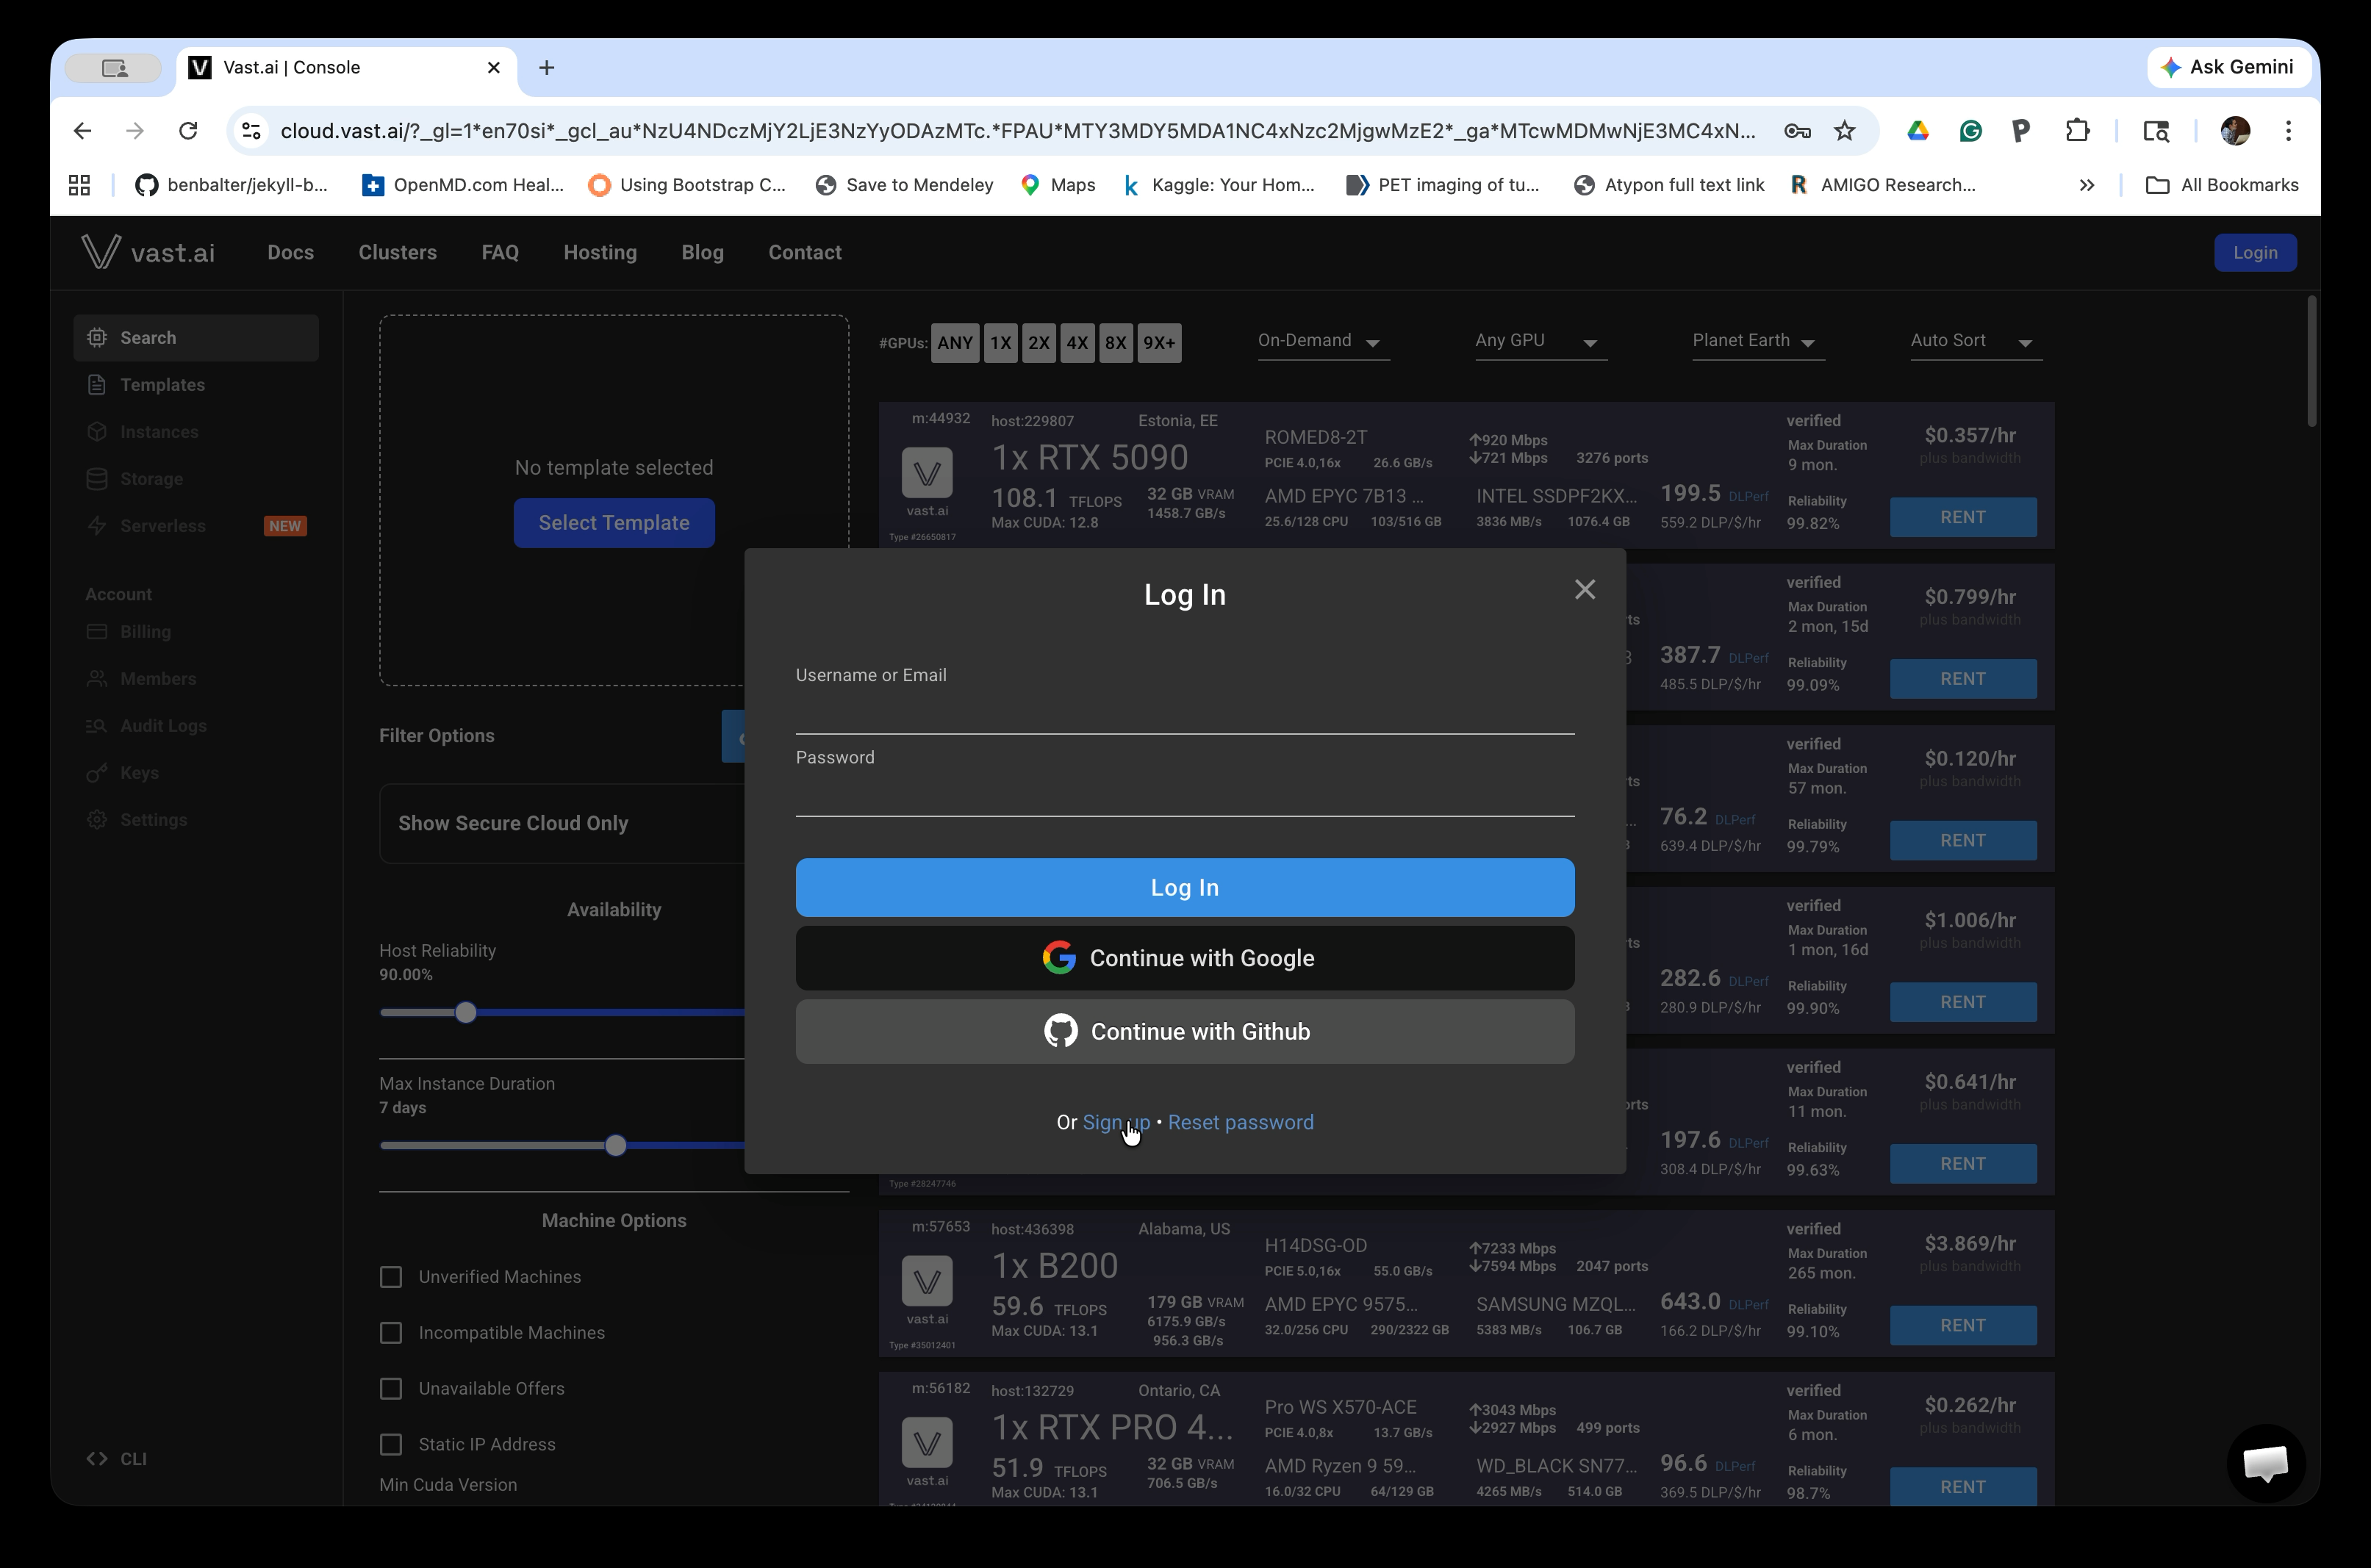Open Settings in the sidebar
This screenshot has width=2371, height=1568.
point(196,820)
